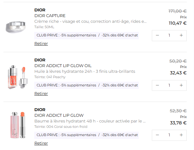The width and height of the screenshot is (194, 150).
Task: Select the Lip Glow Oil quantity field
Action: click(x=169, y=85)
